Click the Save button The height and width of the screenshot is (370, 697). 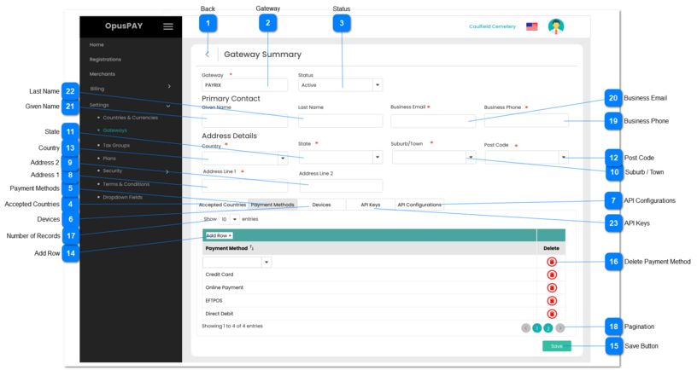coord(556,346)
